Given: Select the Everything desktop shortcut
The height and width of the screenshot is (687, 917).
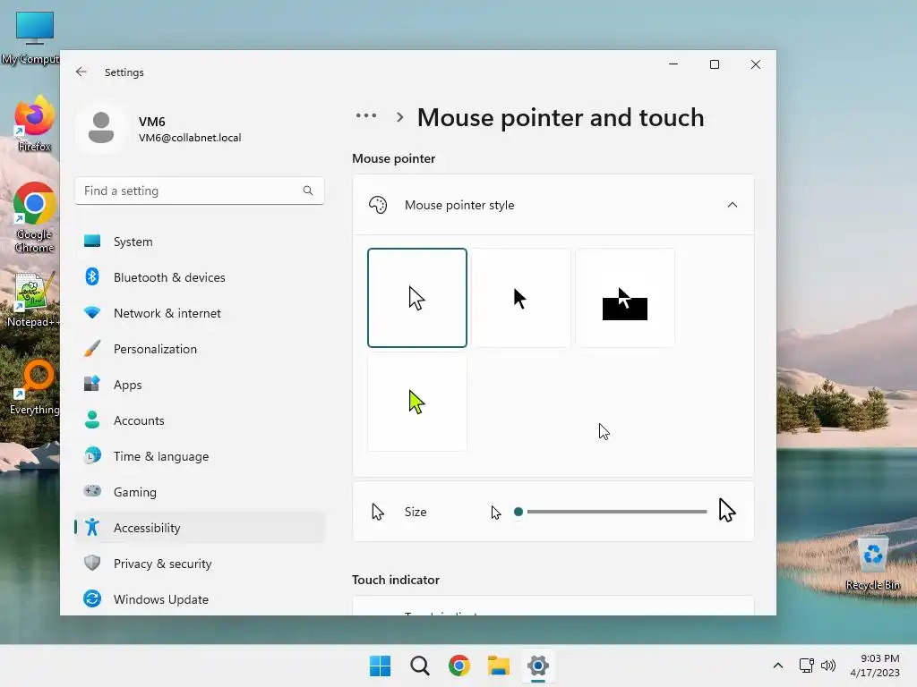Looking at the screenshot, I should pyautogui.click(x=35, y=387).
